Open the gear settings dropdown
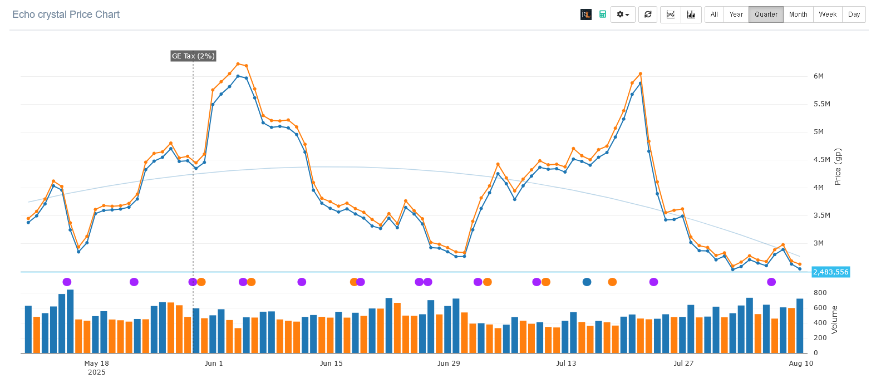871x378 pixels. [623, 14]
